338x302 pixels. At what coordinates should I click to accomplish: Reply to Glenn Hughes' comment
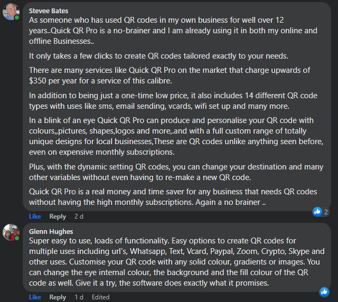coord(58,297)
